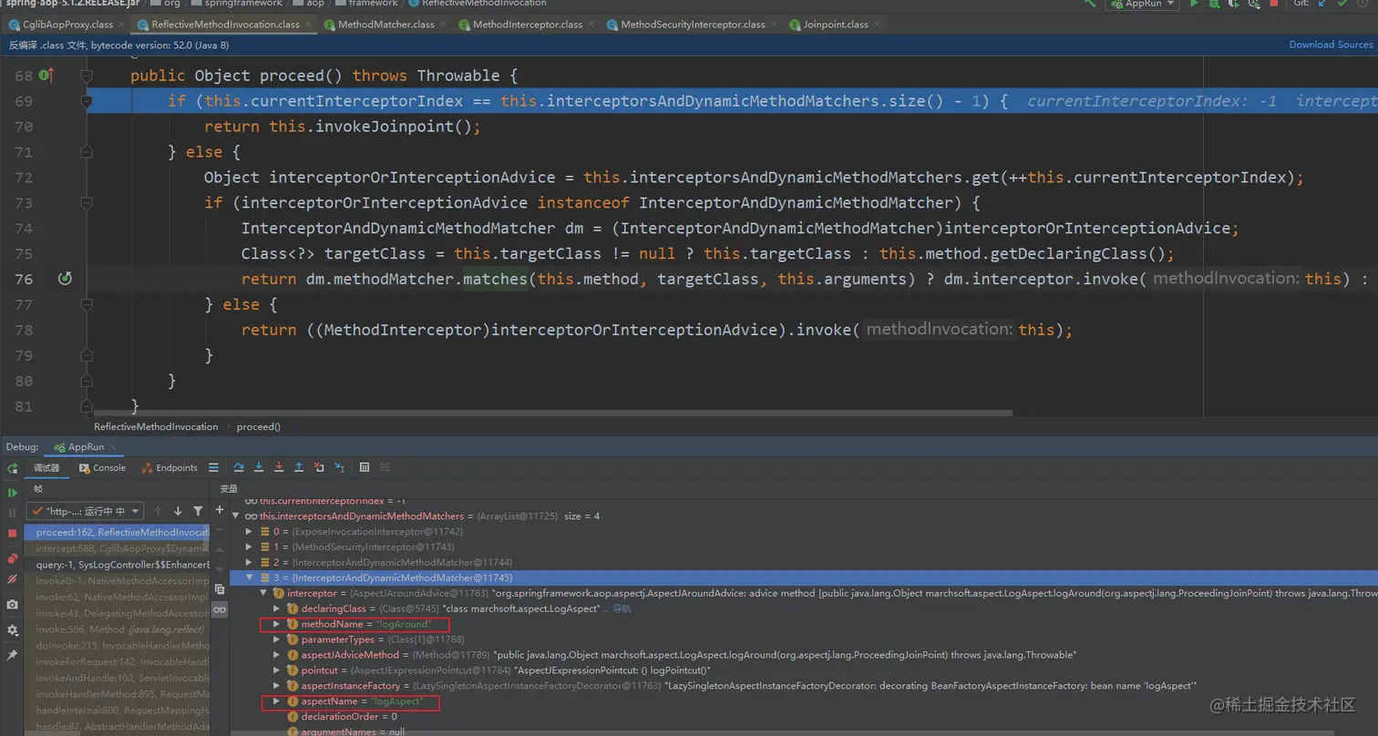View breakpoints with the red dots icon
This screenshot has height=736, width=1378.
coord(13,558)
